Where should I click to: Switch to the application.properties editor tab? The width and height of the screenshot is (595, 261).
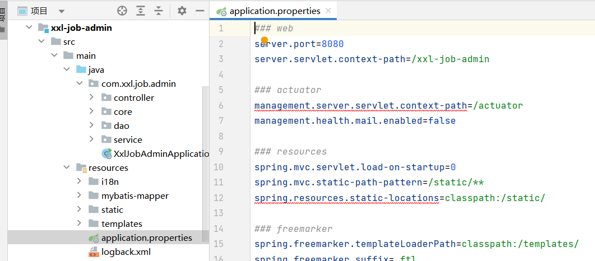(x=273, y=11)
